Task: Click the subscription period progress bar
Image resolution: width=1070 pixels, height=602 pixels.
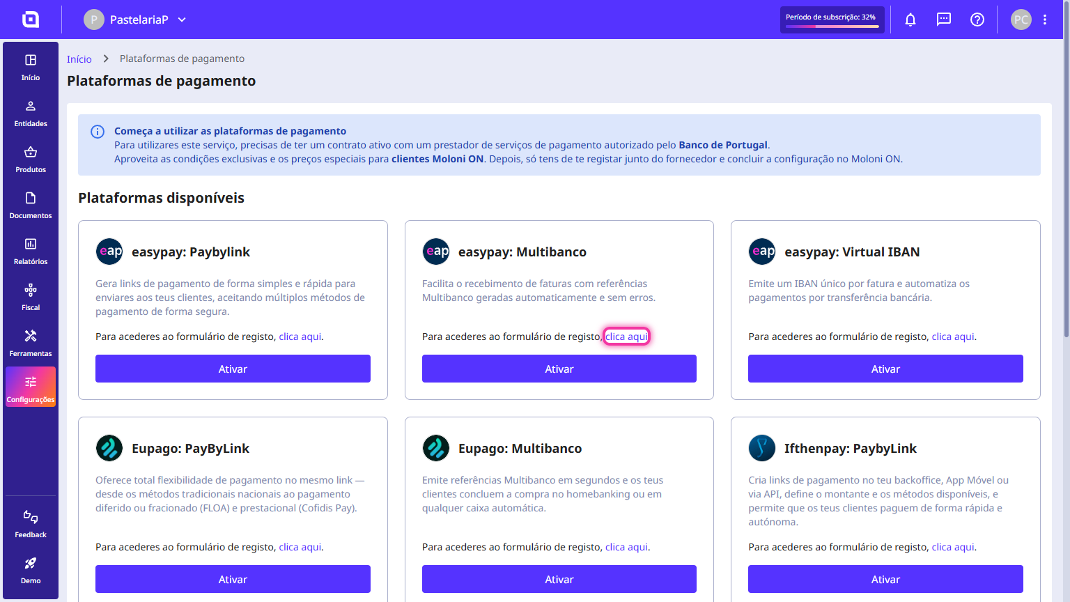Action: pyautogui.click(x=832, y=26)
